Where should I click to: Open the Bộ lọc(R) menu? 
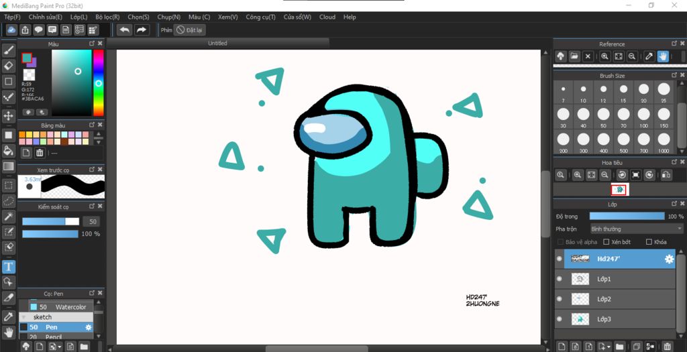(107, 17)
